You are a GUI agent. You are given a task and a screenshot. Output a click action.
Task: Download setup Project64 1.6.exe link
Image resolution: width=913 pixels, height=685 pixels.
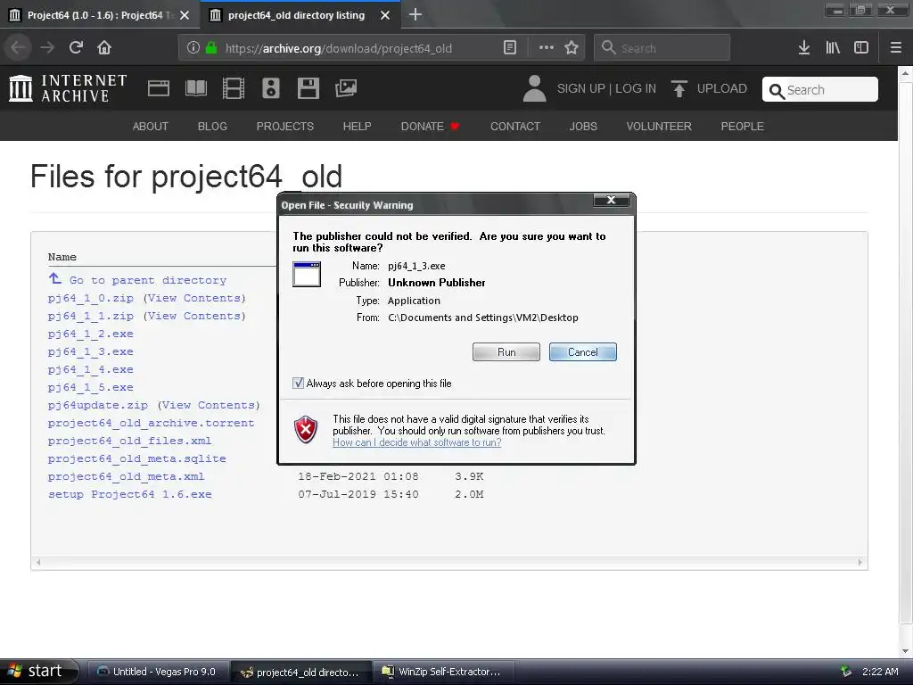click(130, 494)
